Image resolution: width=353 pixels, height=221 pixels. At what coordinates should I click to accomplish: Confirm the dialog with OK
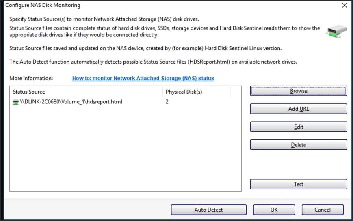coord(274,210)
